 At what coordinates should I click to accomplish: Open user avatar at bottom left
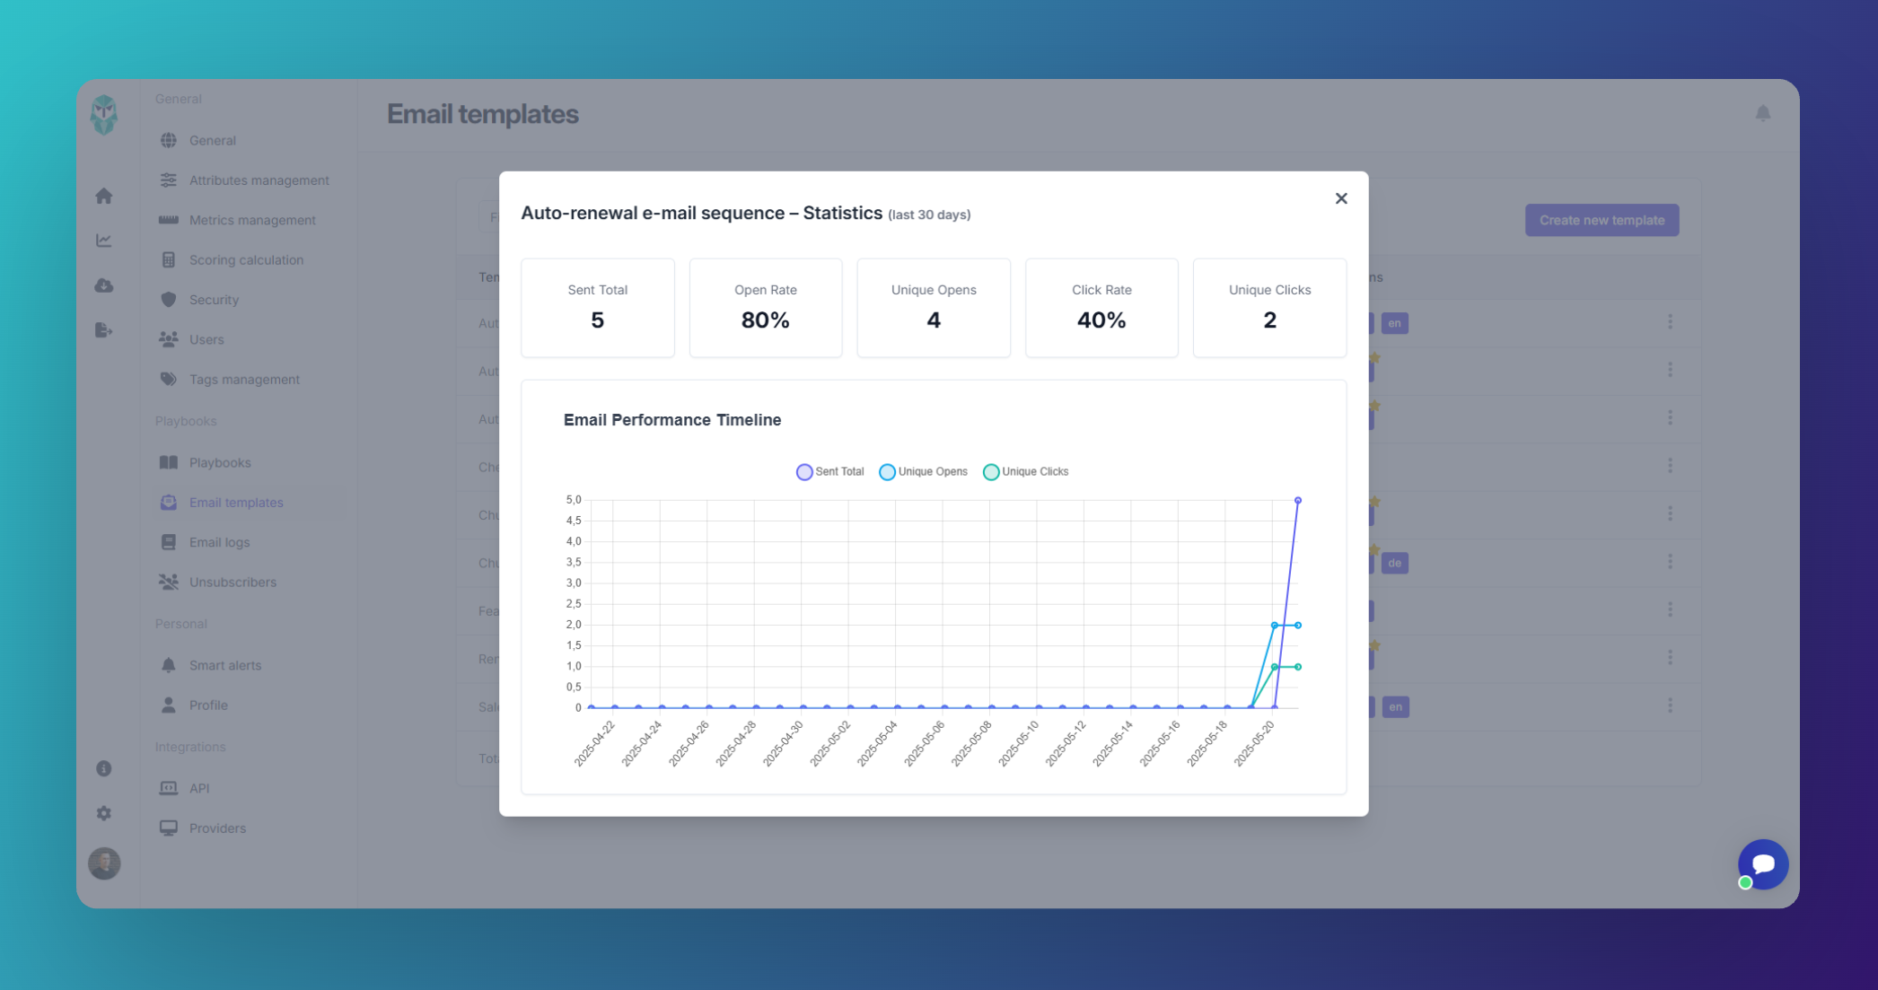coord(104,863)
